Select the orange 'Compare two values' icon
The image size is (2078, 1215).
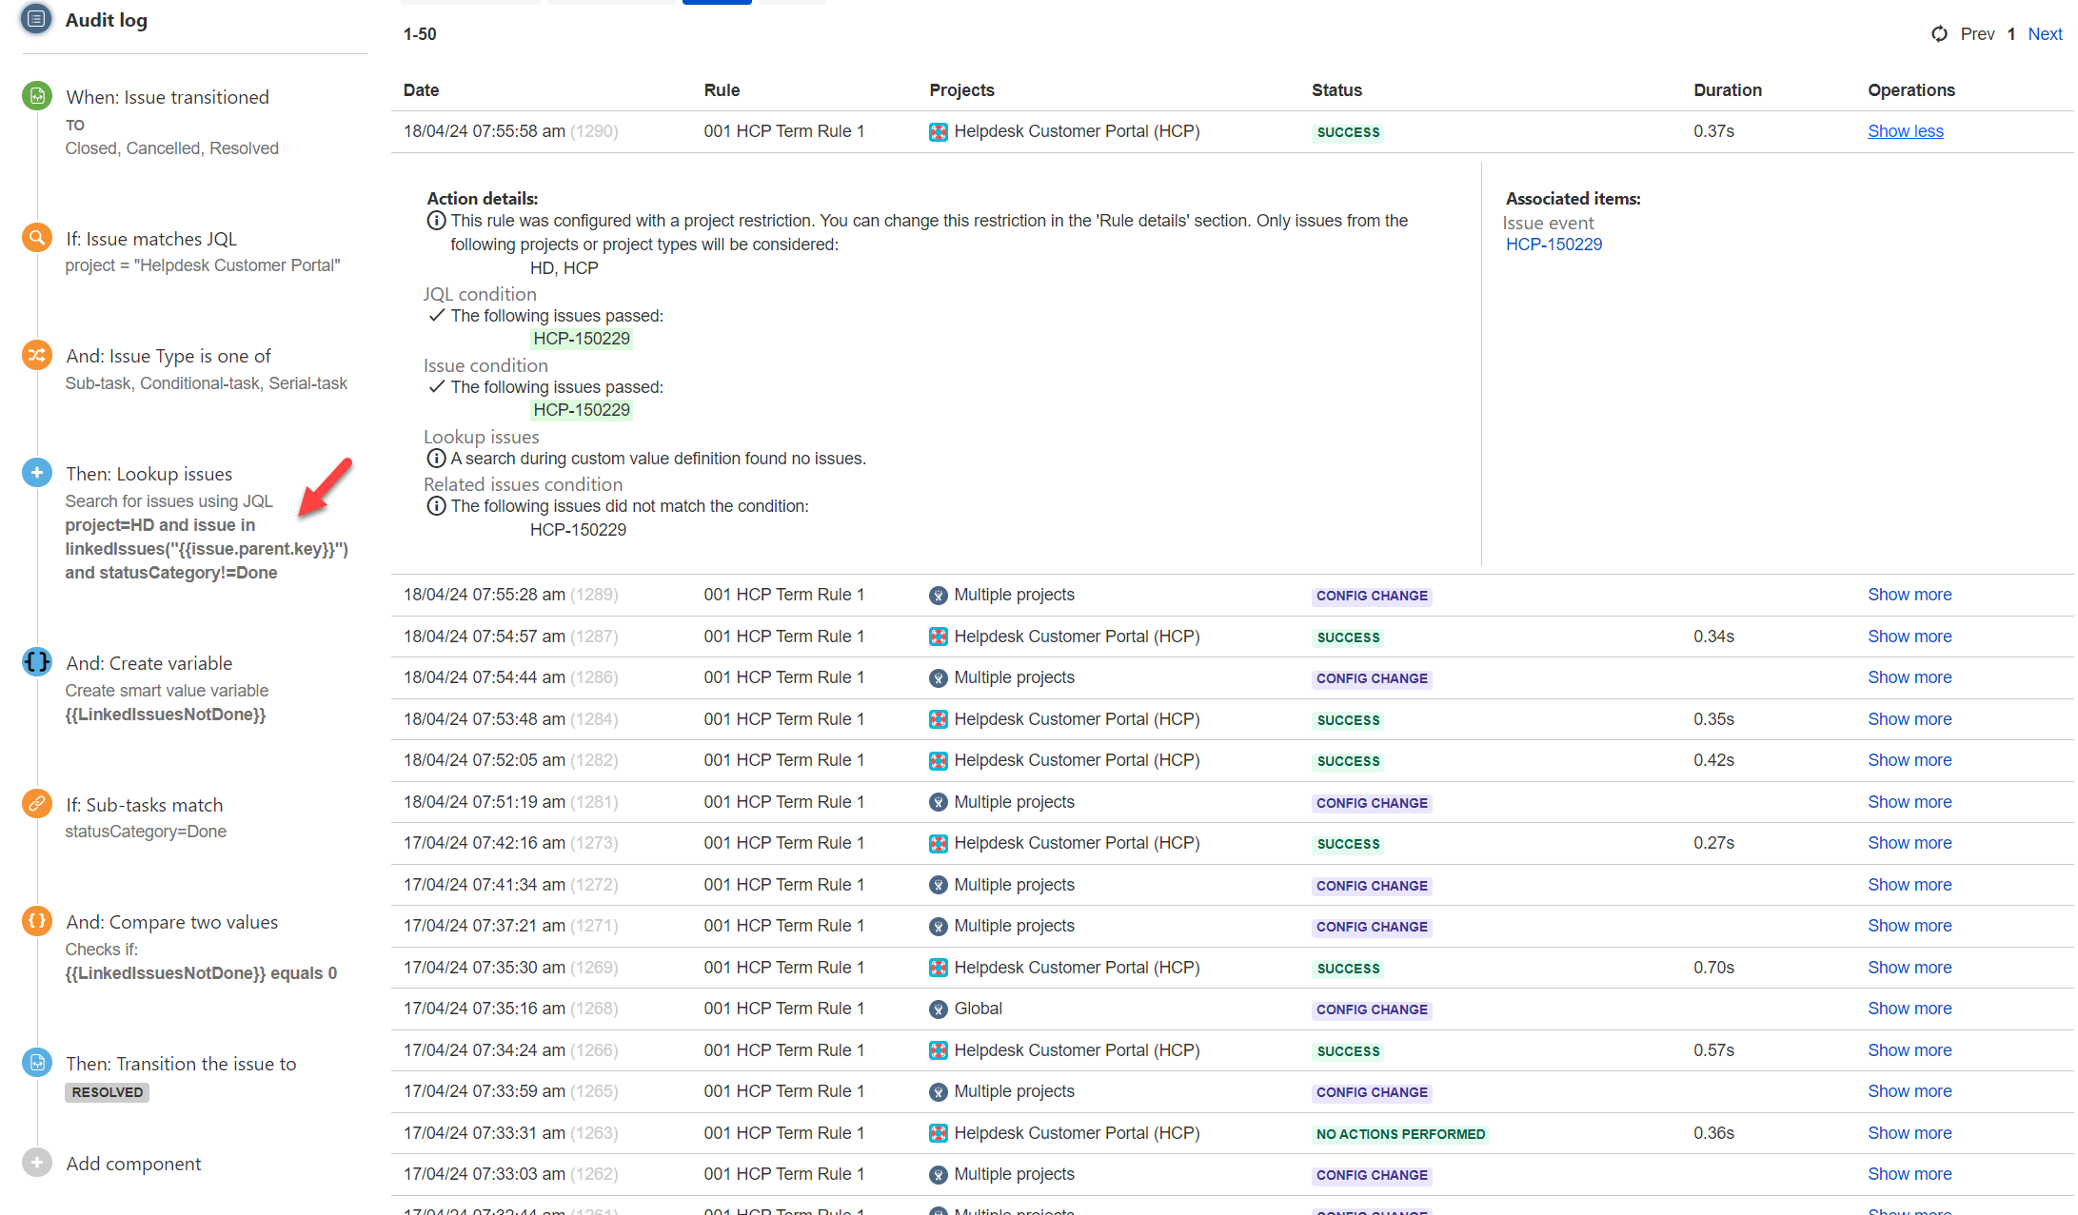point(36,920)
